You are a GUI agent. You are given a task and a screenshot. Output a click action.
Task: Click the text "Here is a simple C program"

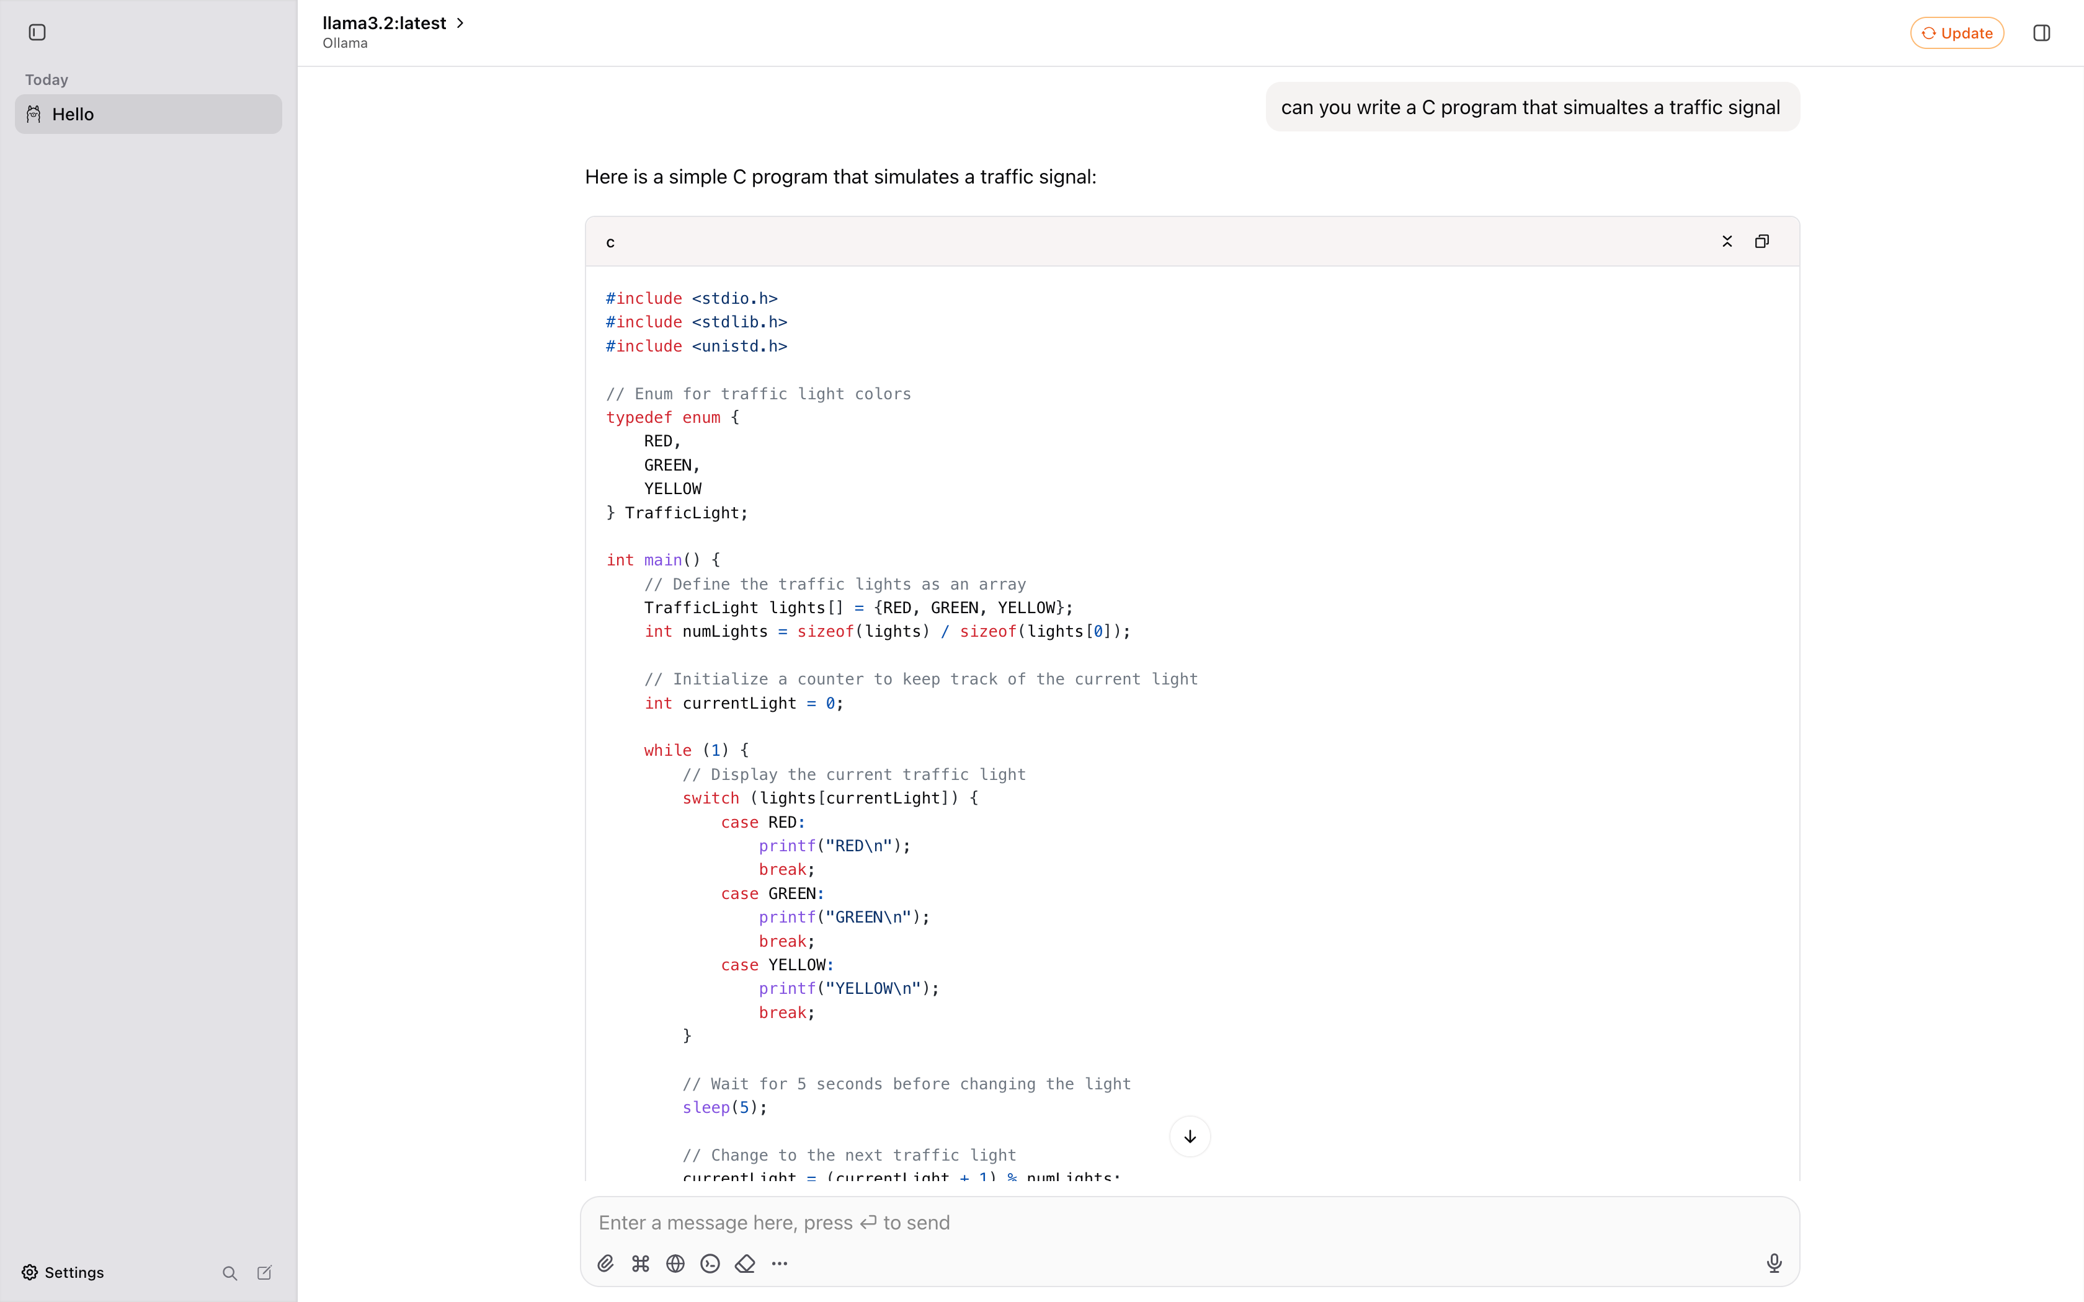[x=709, y=177]
